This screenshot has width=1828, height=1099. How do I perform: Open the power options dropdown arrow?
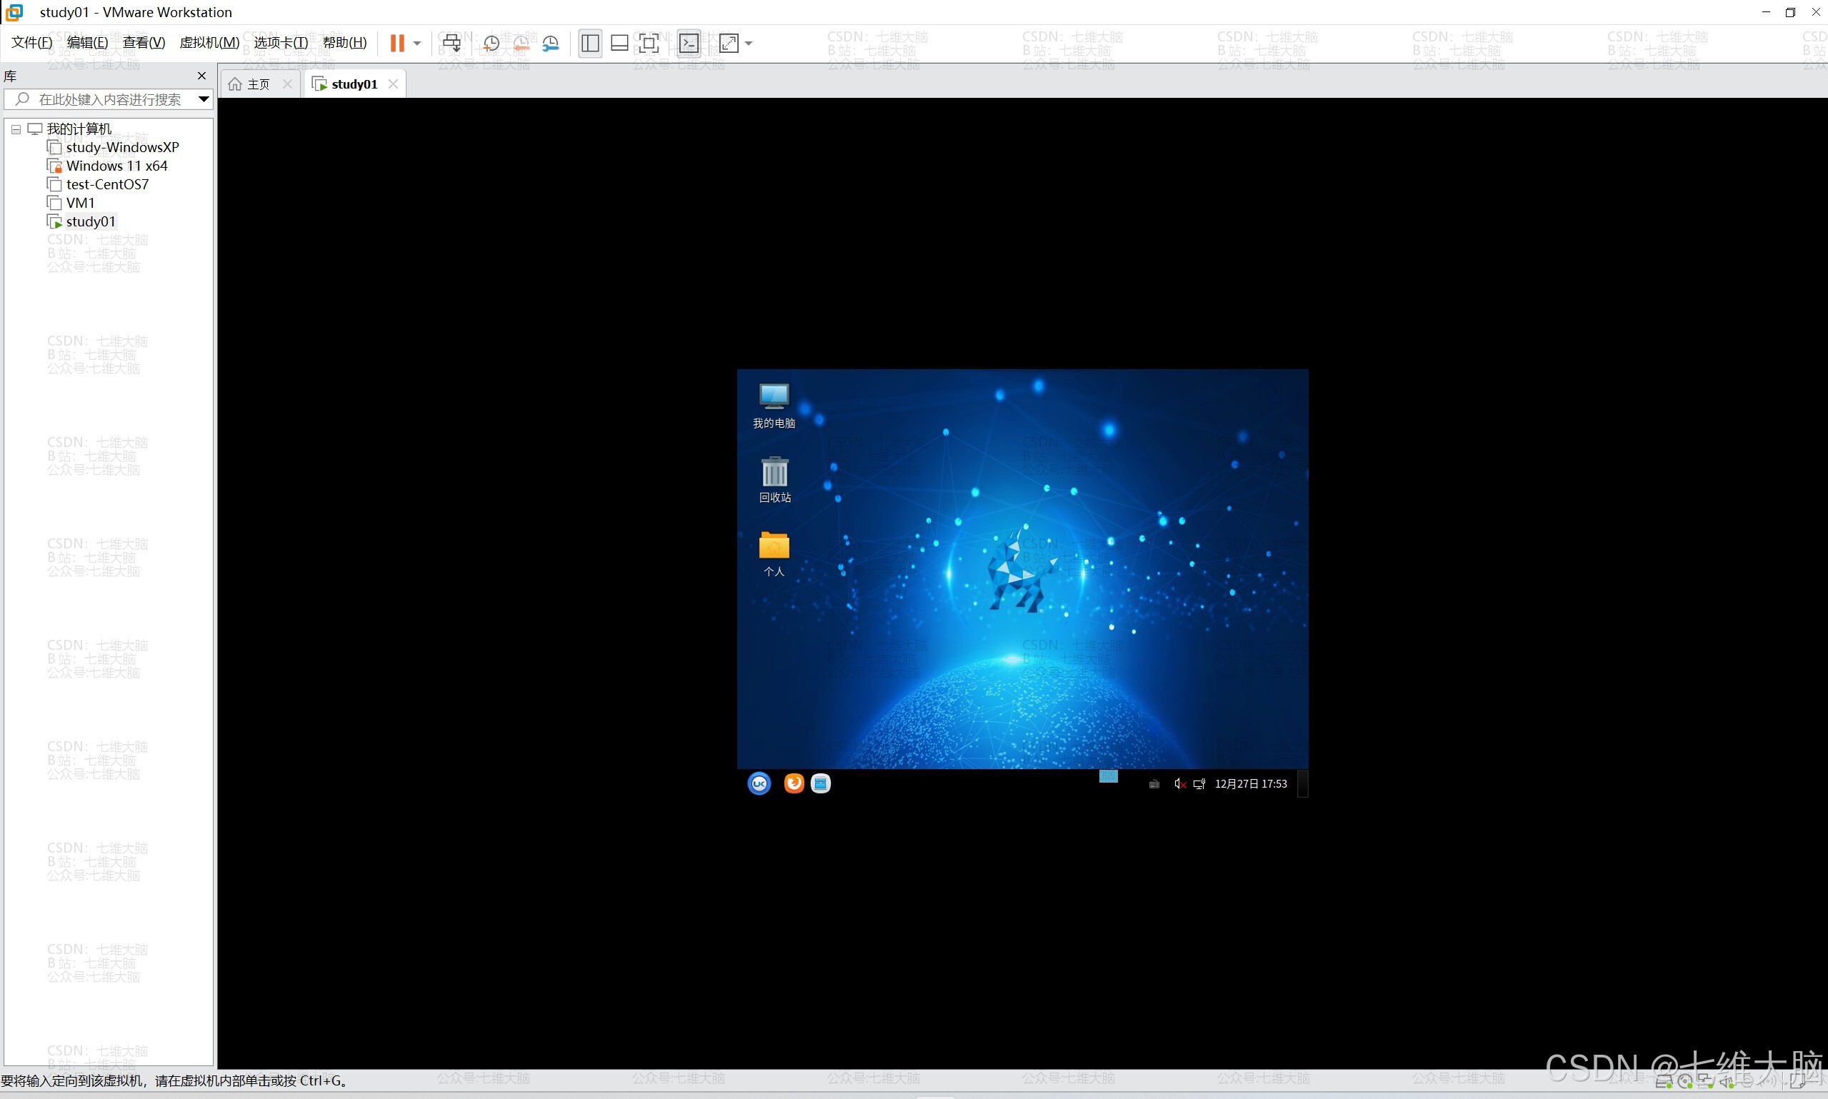pyautogui.click(x=417, y=43)
